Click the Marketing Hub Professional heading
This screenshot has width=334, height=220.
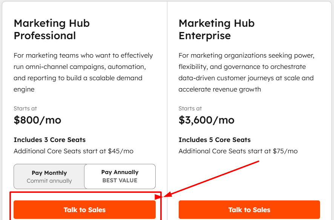click(x=52, y=29)
